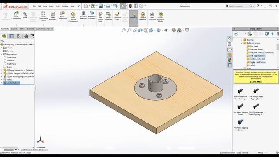Open dropdown arrow below Insert Components
The height and width of the screenshot is (157, 279).
16,25
